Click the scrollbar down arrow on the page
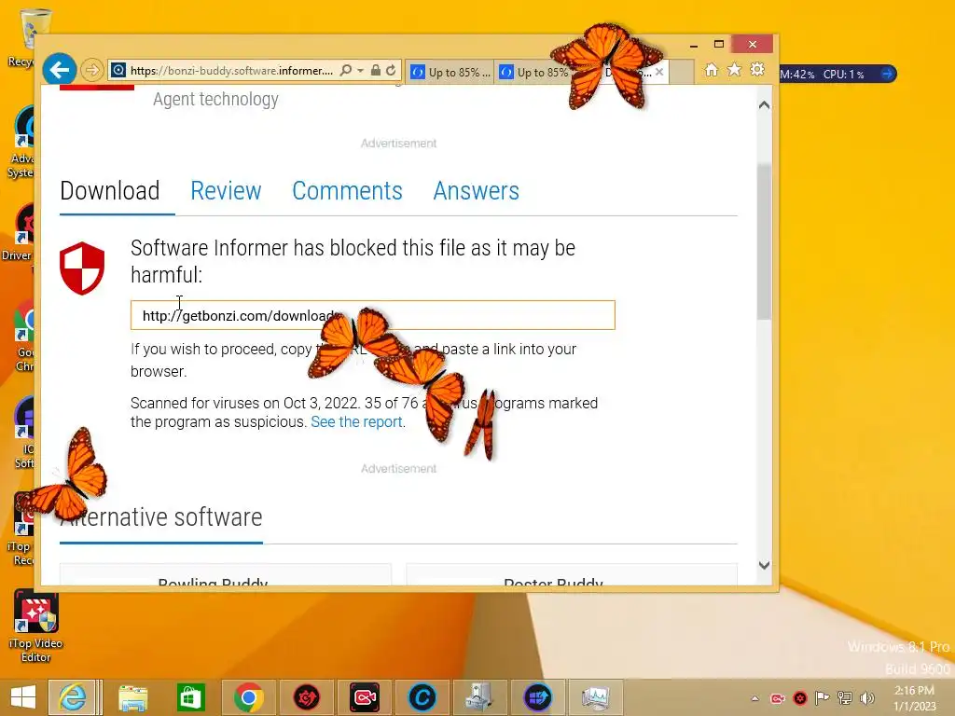The image size is (955, 716). point(765,565)
